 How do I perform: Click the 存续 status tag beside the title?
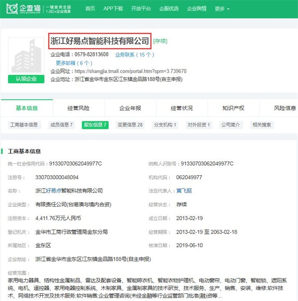(160, 41)
